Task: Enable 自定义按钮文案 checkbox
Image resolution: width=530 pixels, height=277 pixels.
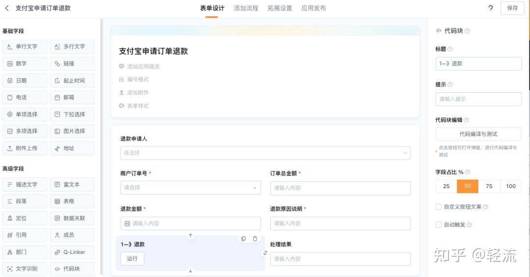Action: click(439, 207)
